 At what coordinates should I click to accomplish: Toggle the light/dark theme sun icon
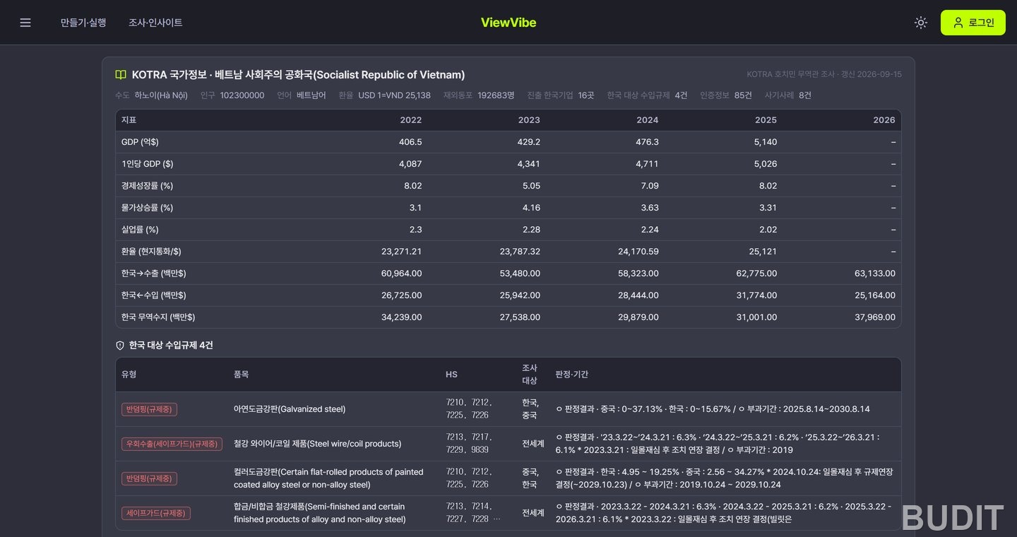(x=920, y=23)
